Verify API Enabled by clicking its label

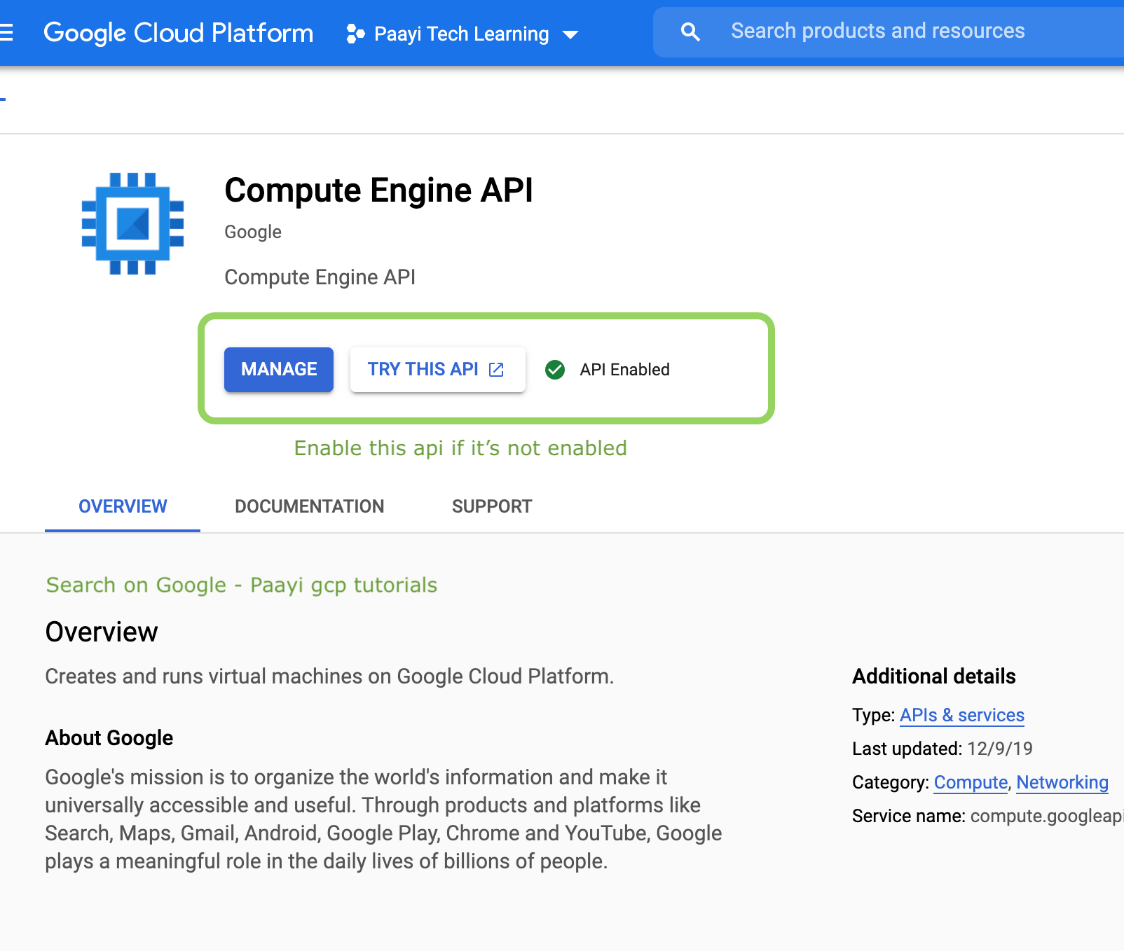[x=625, y=370]
